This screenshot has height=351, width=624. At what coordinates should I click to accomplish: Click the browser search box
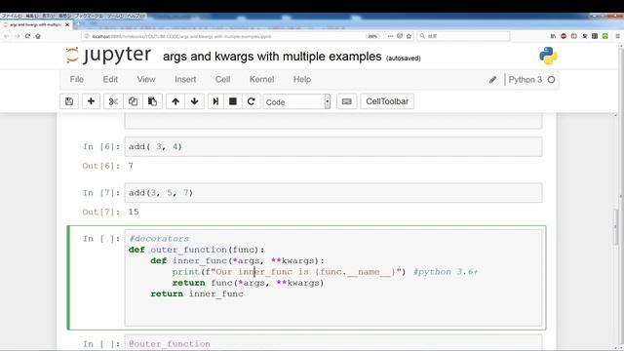point(464,36)
